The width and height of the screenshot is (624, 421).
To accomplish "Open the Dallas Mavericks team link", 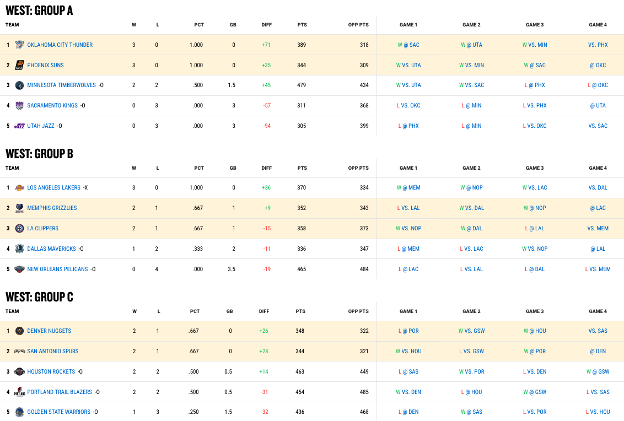I will 51,249.
